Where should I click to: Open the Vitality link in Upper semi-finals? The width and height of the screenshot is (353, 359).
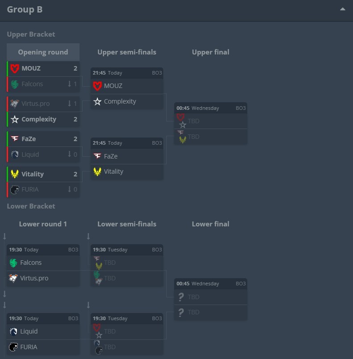click(113, 171)
